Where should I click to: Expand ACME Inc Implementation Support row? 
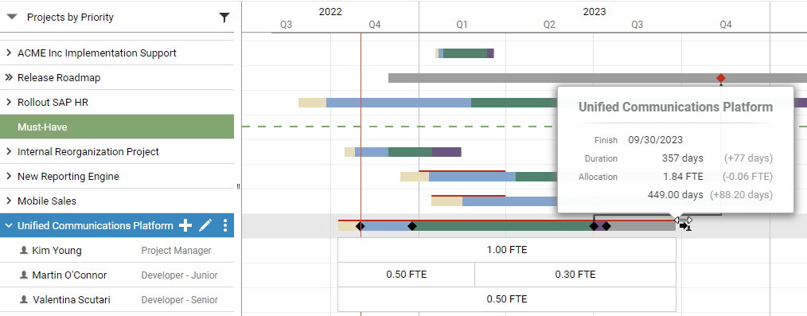point(8,53)
